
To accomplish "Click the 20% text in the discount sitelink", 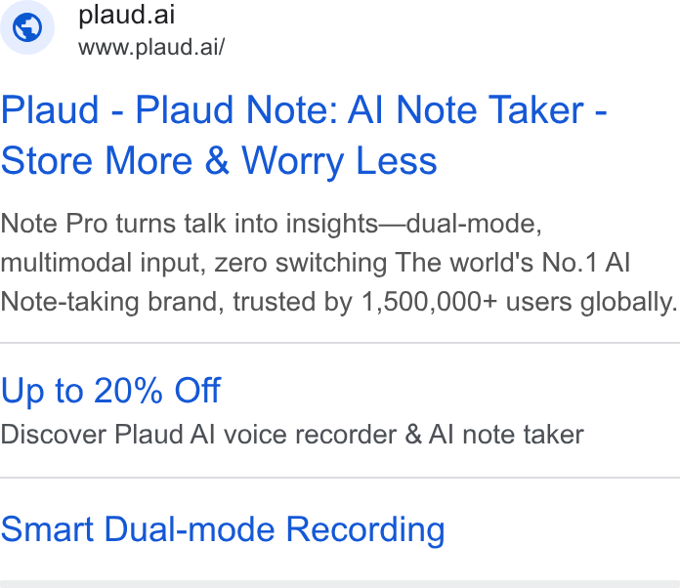I will 128,391.
